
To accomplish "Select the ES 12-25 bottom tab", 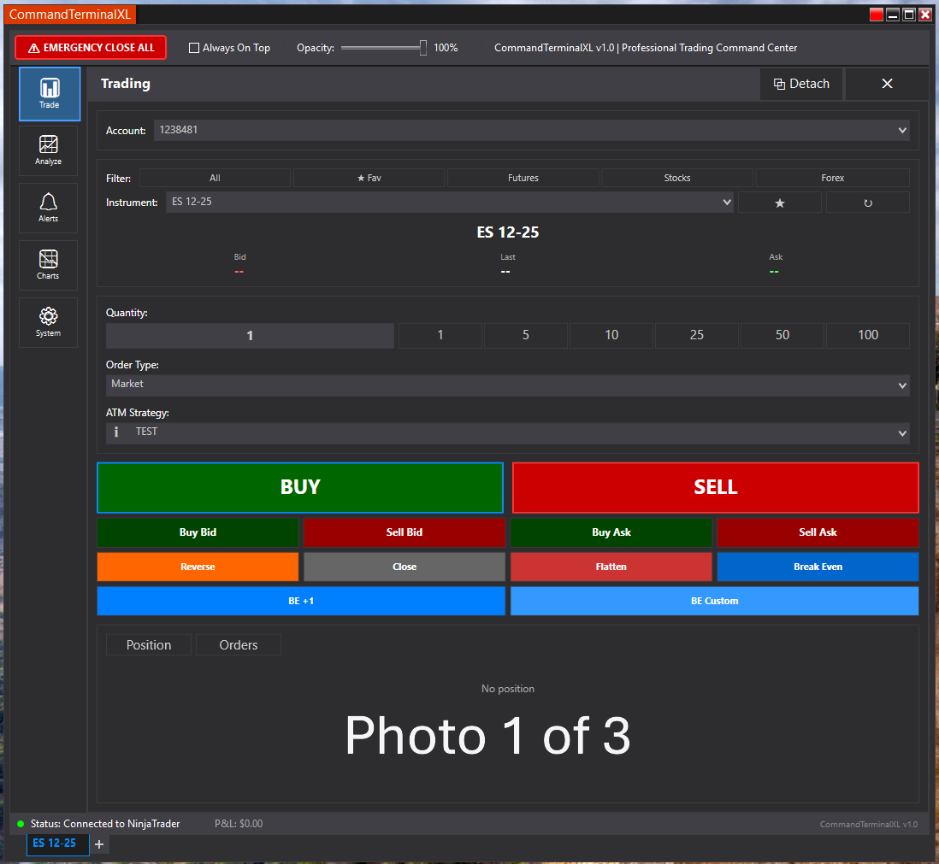I will (55, 843).
